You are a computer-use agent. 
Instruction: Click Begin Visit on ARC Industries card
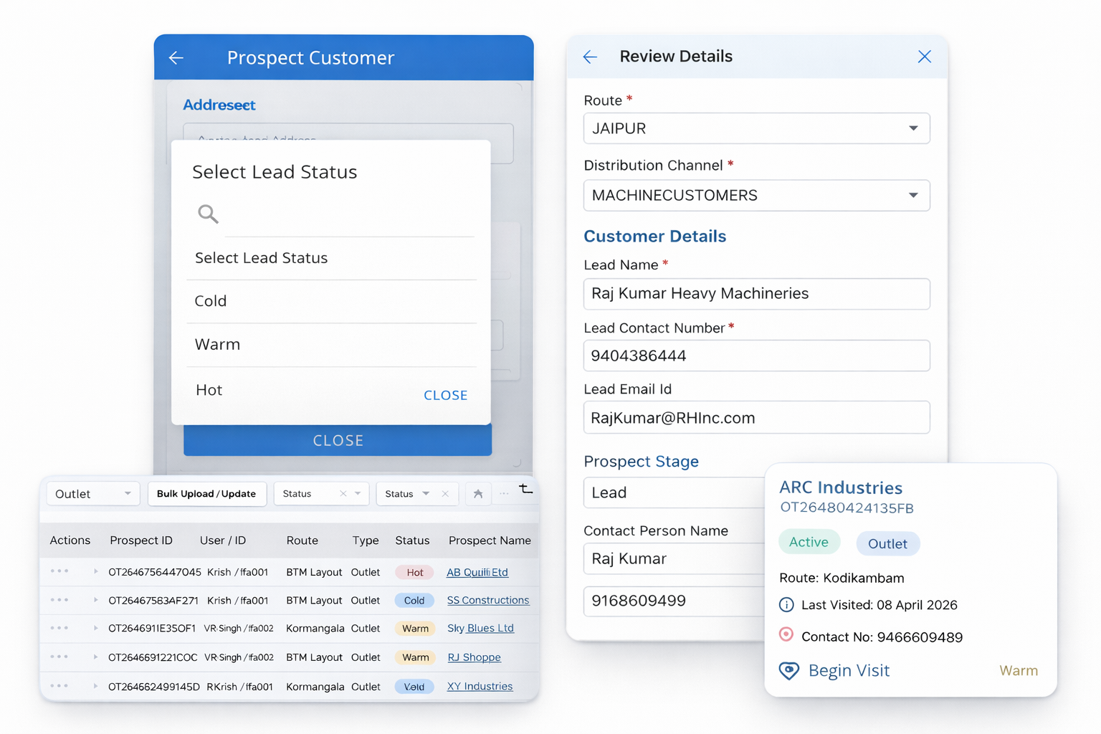(x=849, y=671)
